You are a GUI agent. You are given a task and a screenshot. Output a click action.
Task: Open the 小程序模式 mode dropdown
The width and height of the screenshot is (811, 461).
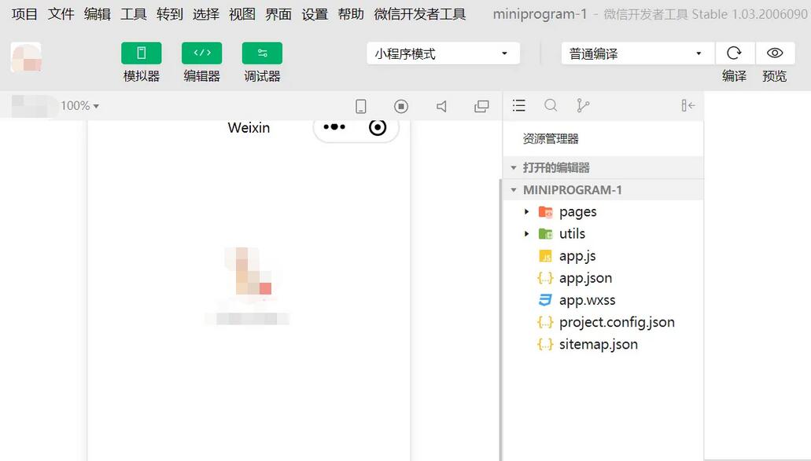[443, 53]
